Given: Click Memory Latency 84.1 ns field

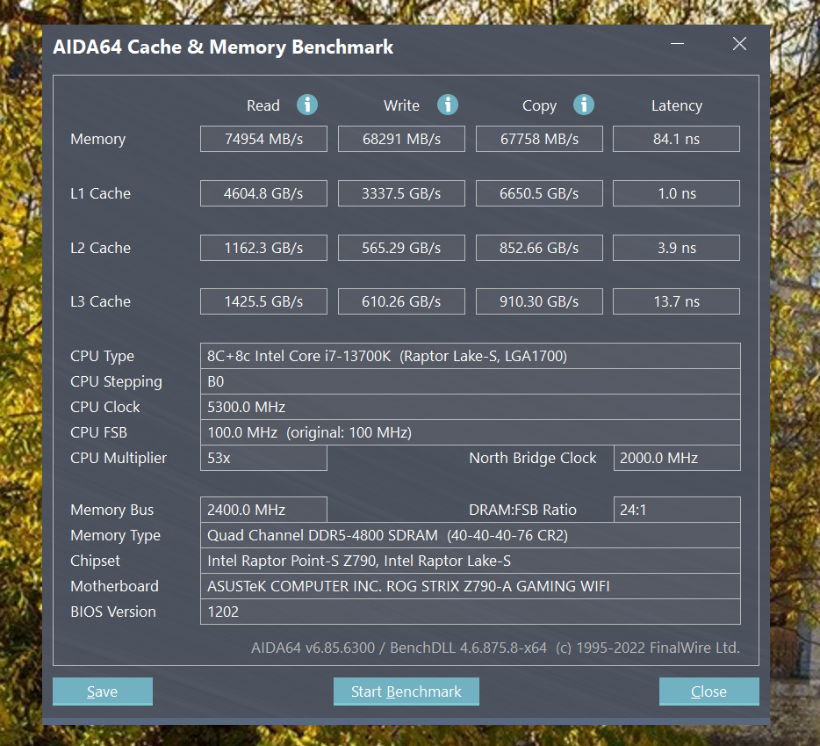Looking at the screenshot, I should coord(676,139).
